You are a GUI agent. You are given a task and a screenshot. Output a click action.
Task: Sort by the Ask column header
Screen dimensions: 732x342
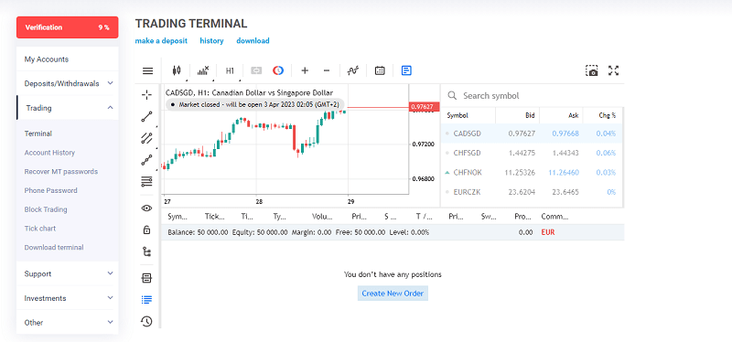coord(561,115)
